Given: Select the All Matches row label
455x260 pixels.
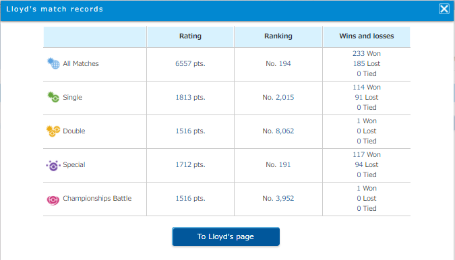Looking at the screenshot, I should click(x=81, y=63).
